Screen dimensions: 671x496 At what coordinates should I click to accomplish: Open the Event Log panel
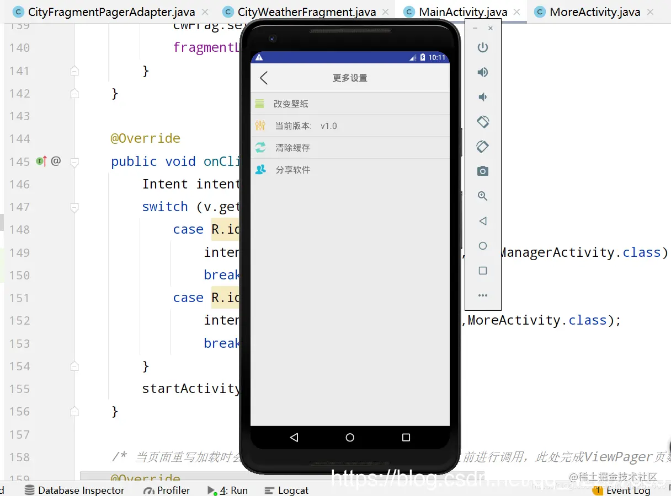[x=621, y=490]
